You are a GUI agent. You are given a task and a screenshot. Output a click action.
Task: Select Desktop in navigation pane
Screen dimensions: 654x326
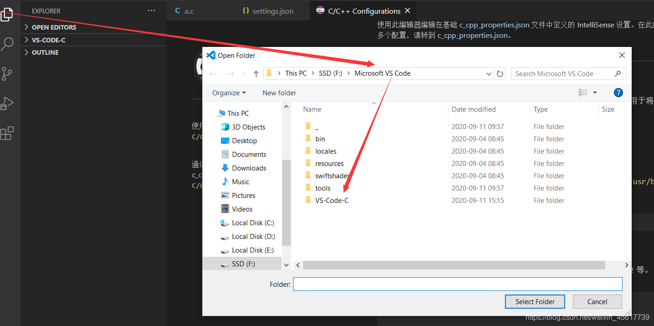pyautogui.click(x=244, y=140)
